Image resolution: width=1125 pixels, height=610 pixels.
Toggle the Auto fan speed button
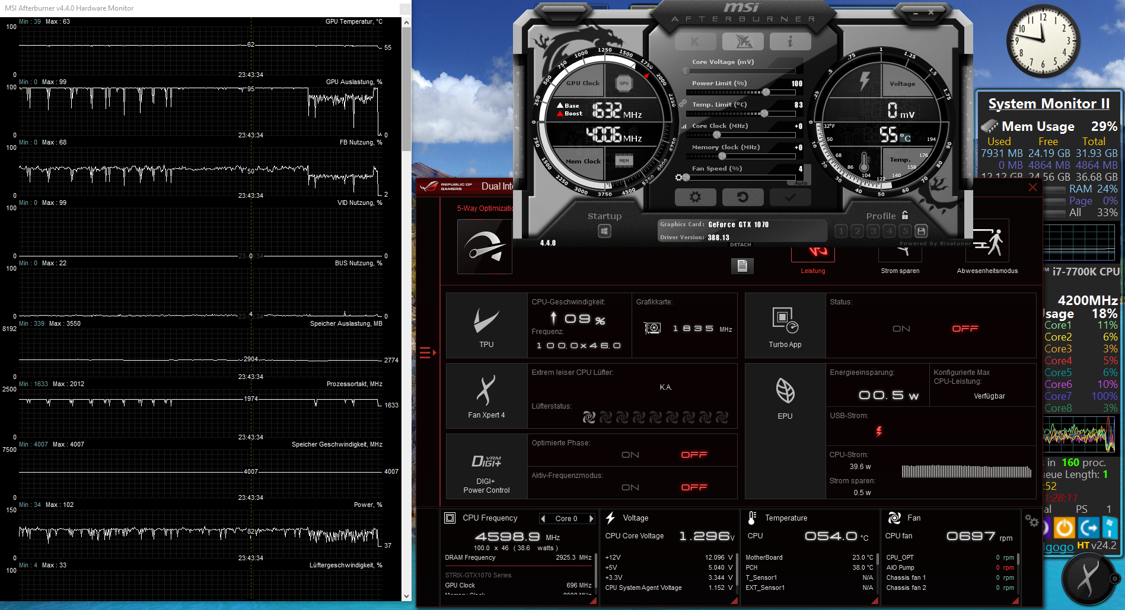pos(801,183)
